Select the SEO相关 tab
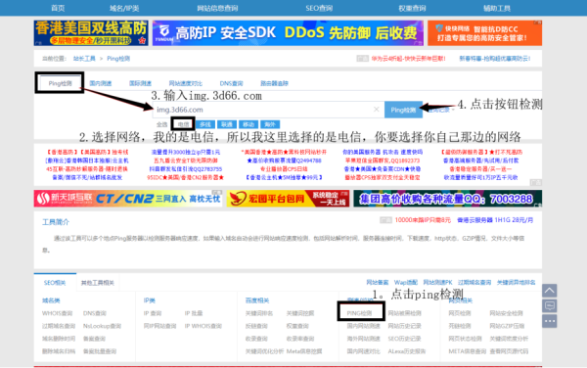The height and width of the screenshot is (368, 587). (55, 283)
